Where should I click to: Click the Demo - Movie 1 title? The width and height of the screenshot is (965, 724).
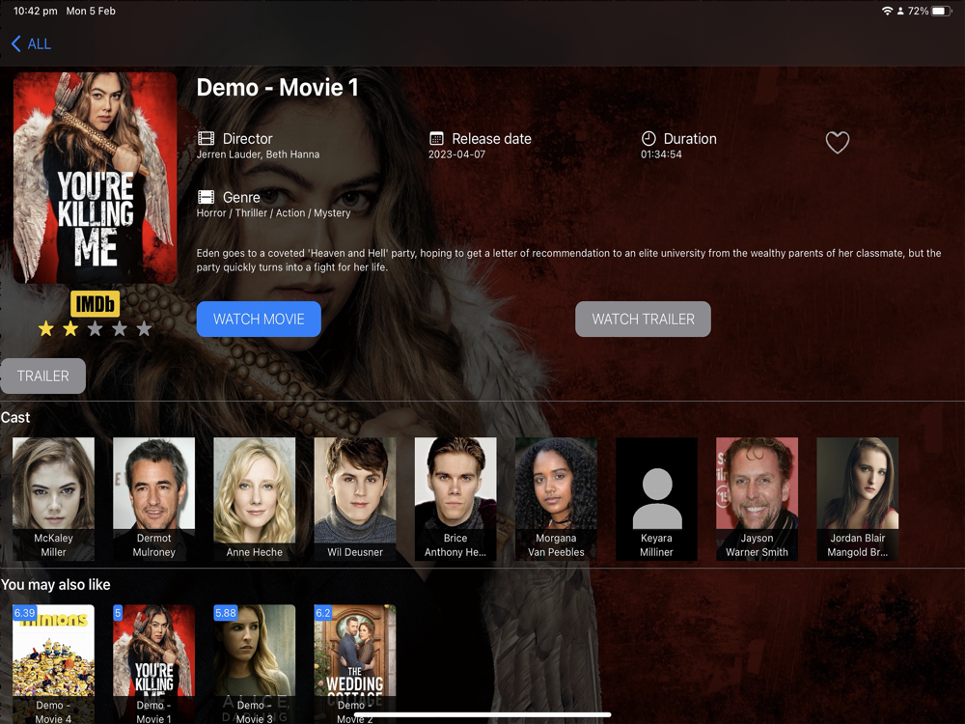(277, 88)
